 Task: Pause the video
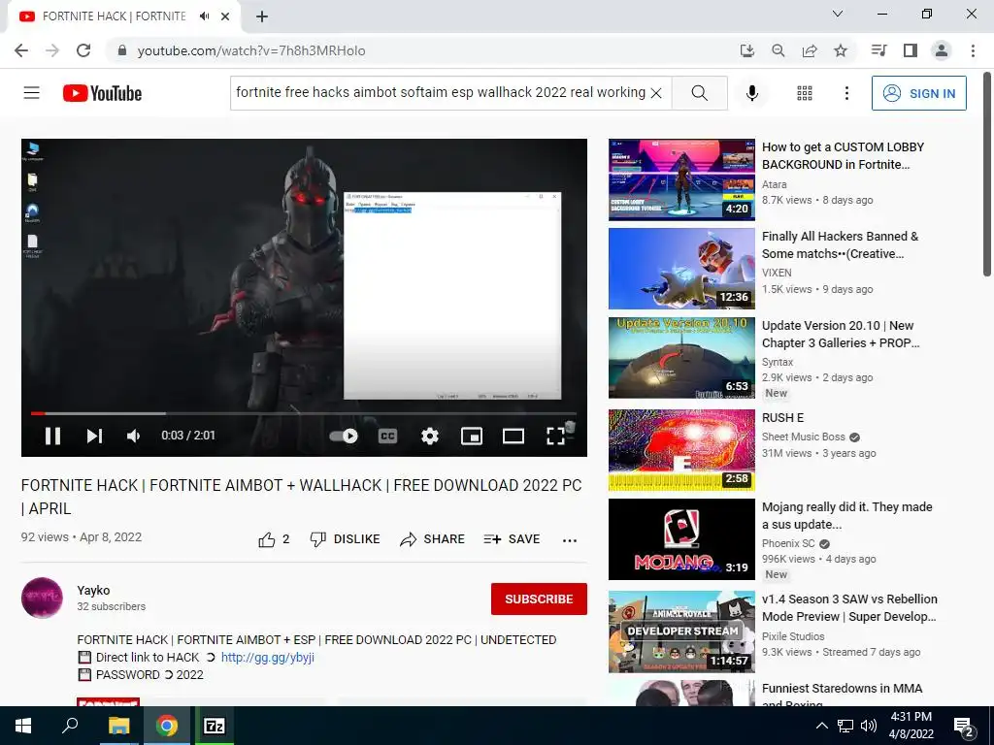(x=52, y=436)
